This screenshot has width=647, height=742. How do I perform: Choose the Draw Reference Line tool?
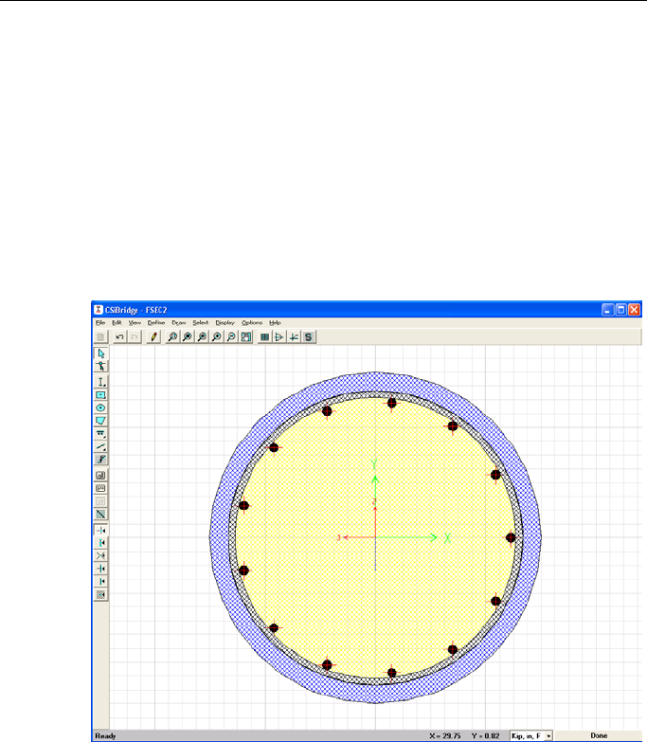coord(100,446)
